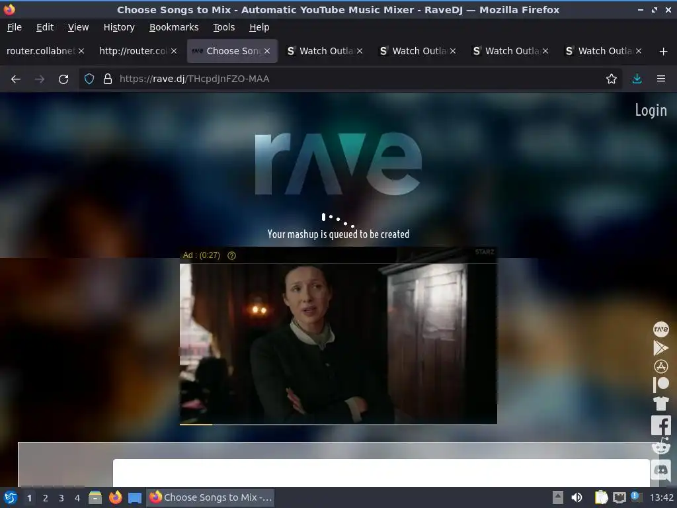The height and width of the screenshot is (508, 677).
Task: Click the Choose Songs to Mix taskbar window button
Action: 211,497
